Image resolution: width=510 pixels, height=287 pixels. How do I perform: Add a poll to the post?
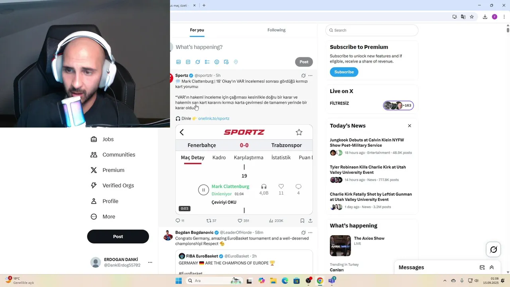[207, 62]
